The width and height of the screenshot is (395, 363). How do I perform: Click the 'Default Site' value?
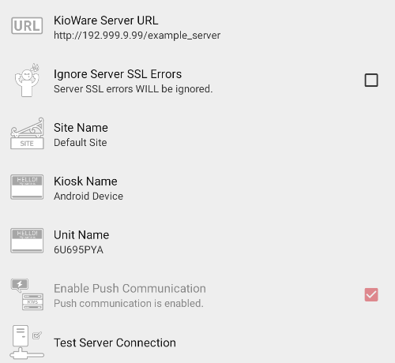[81, 143]
